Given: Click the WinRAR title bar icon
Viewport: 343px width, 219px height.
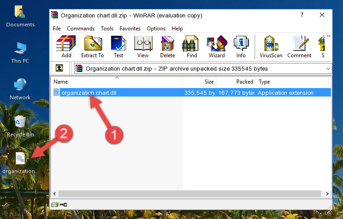Looking at the screenshot, I should (x=54, y=15).
